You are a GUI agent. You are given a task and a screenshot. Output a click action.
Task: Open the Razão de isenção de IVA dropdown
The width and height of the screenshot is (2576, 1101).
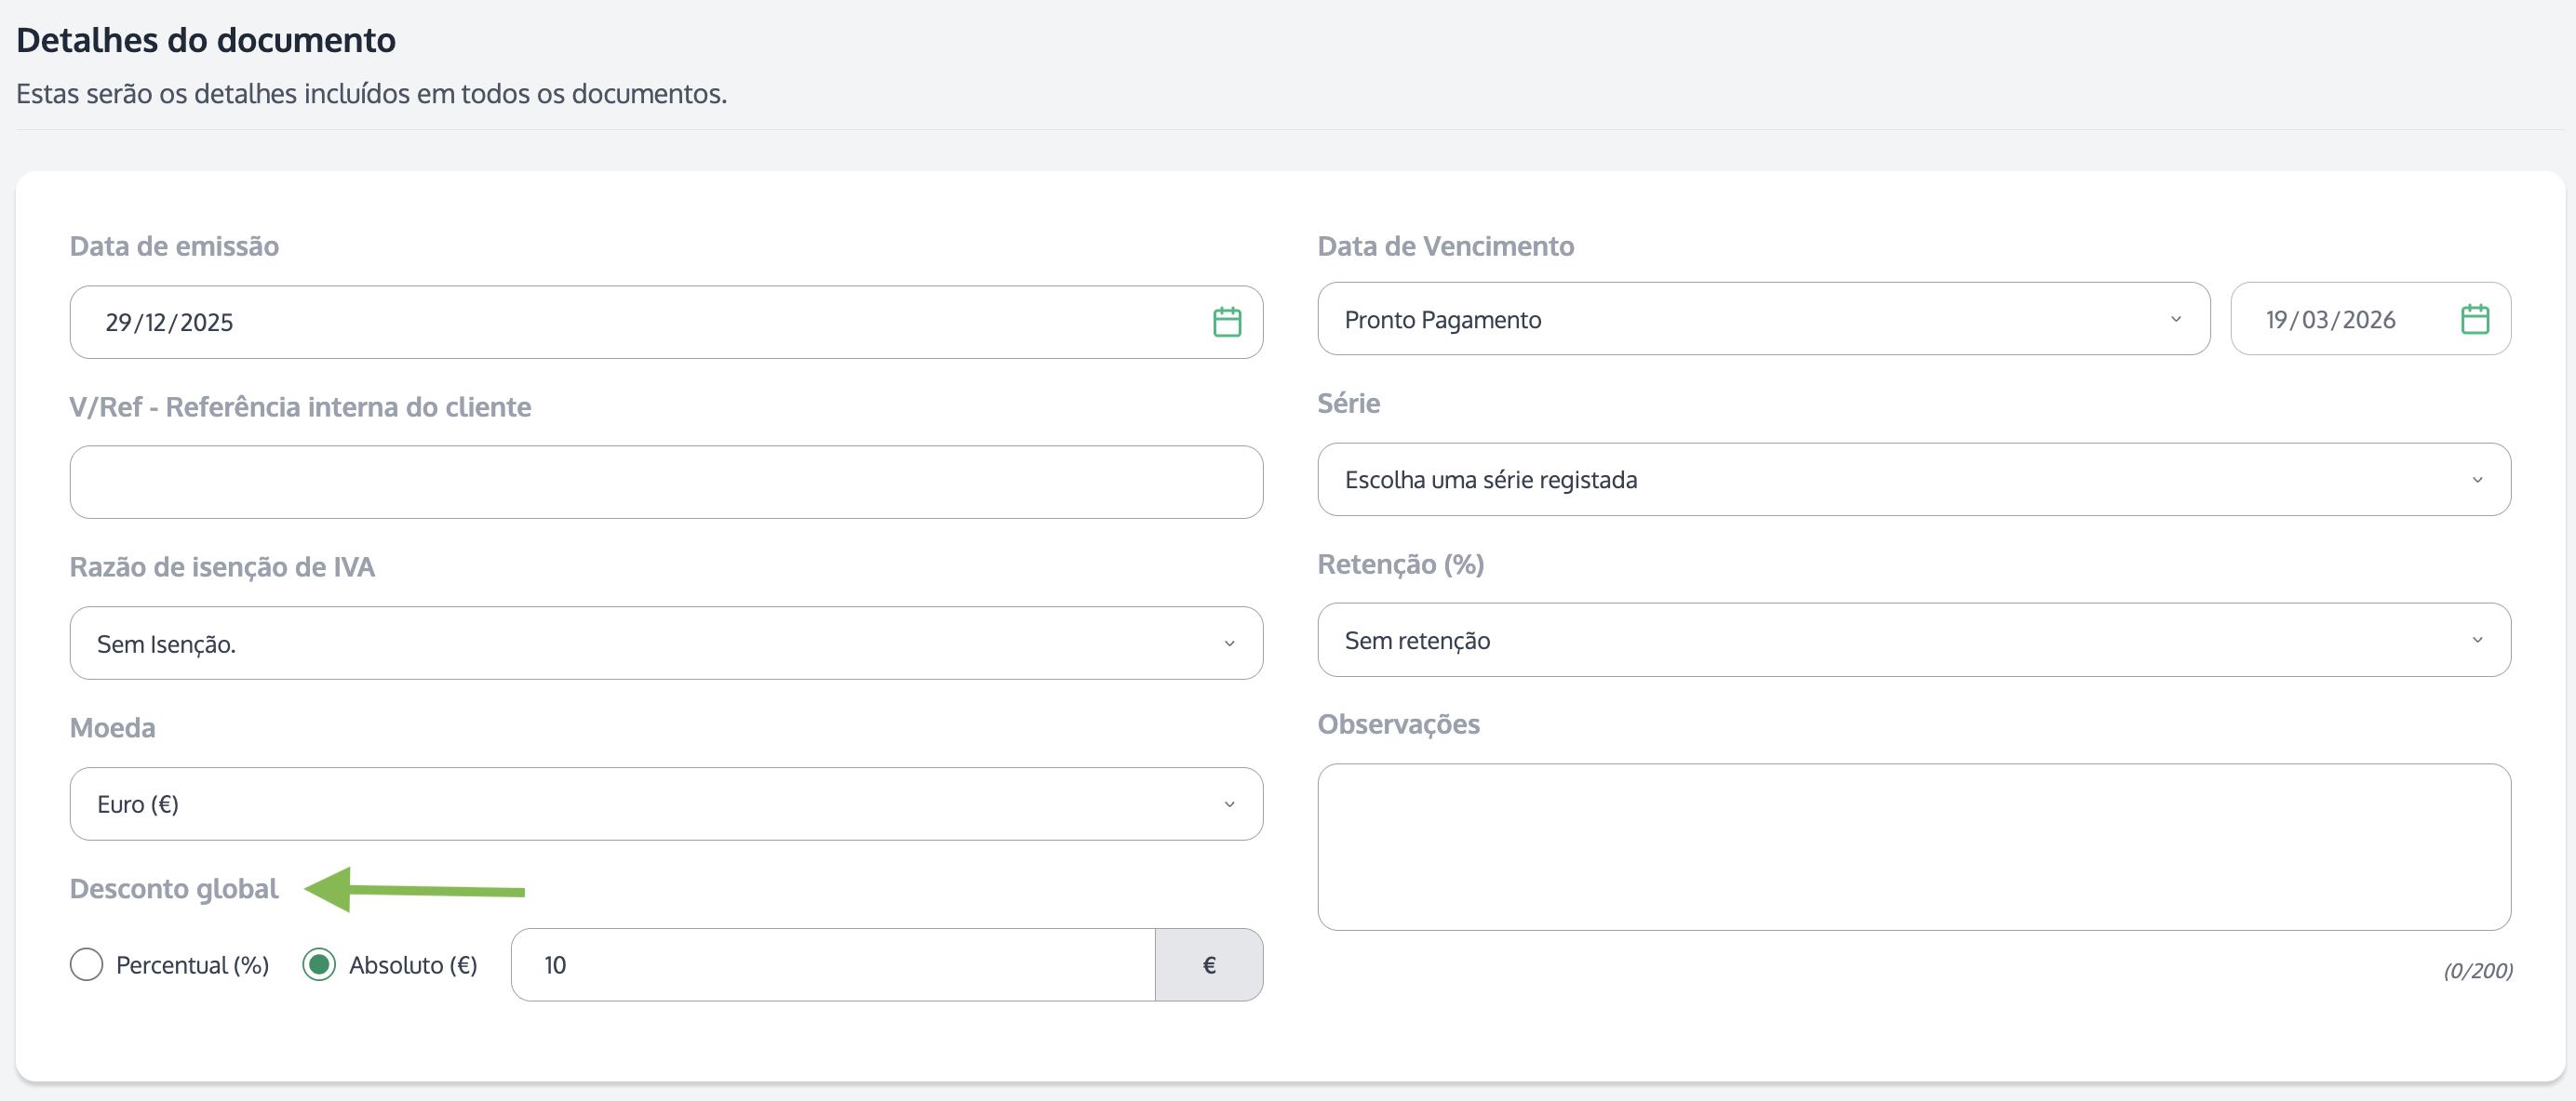tap(665, 643)
